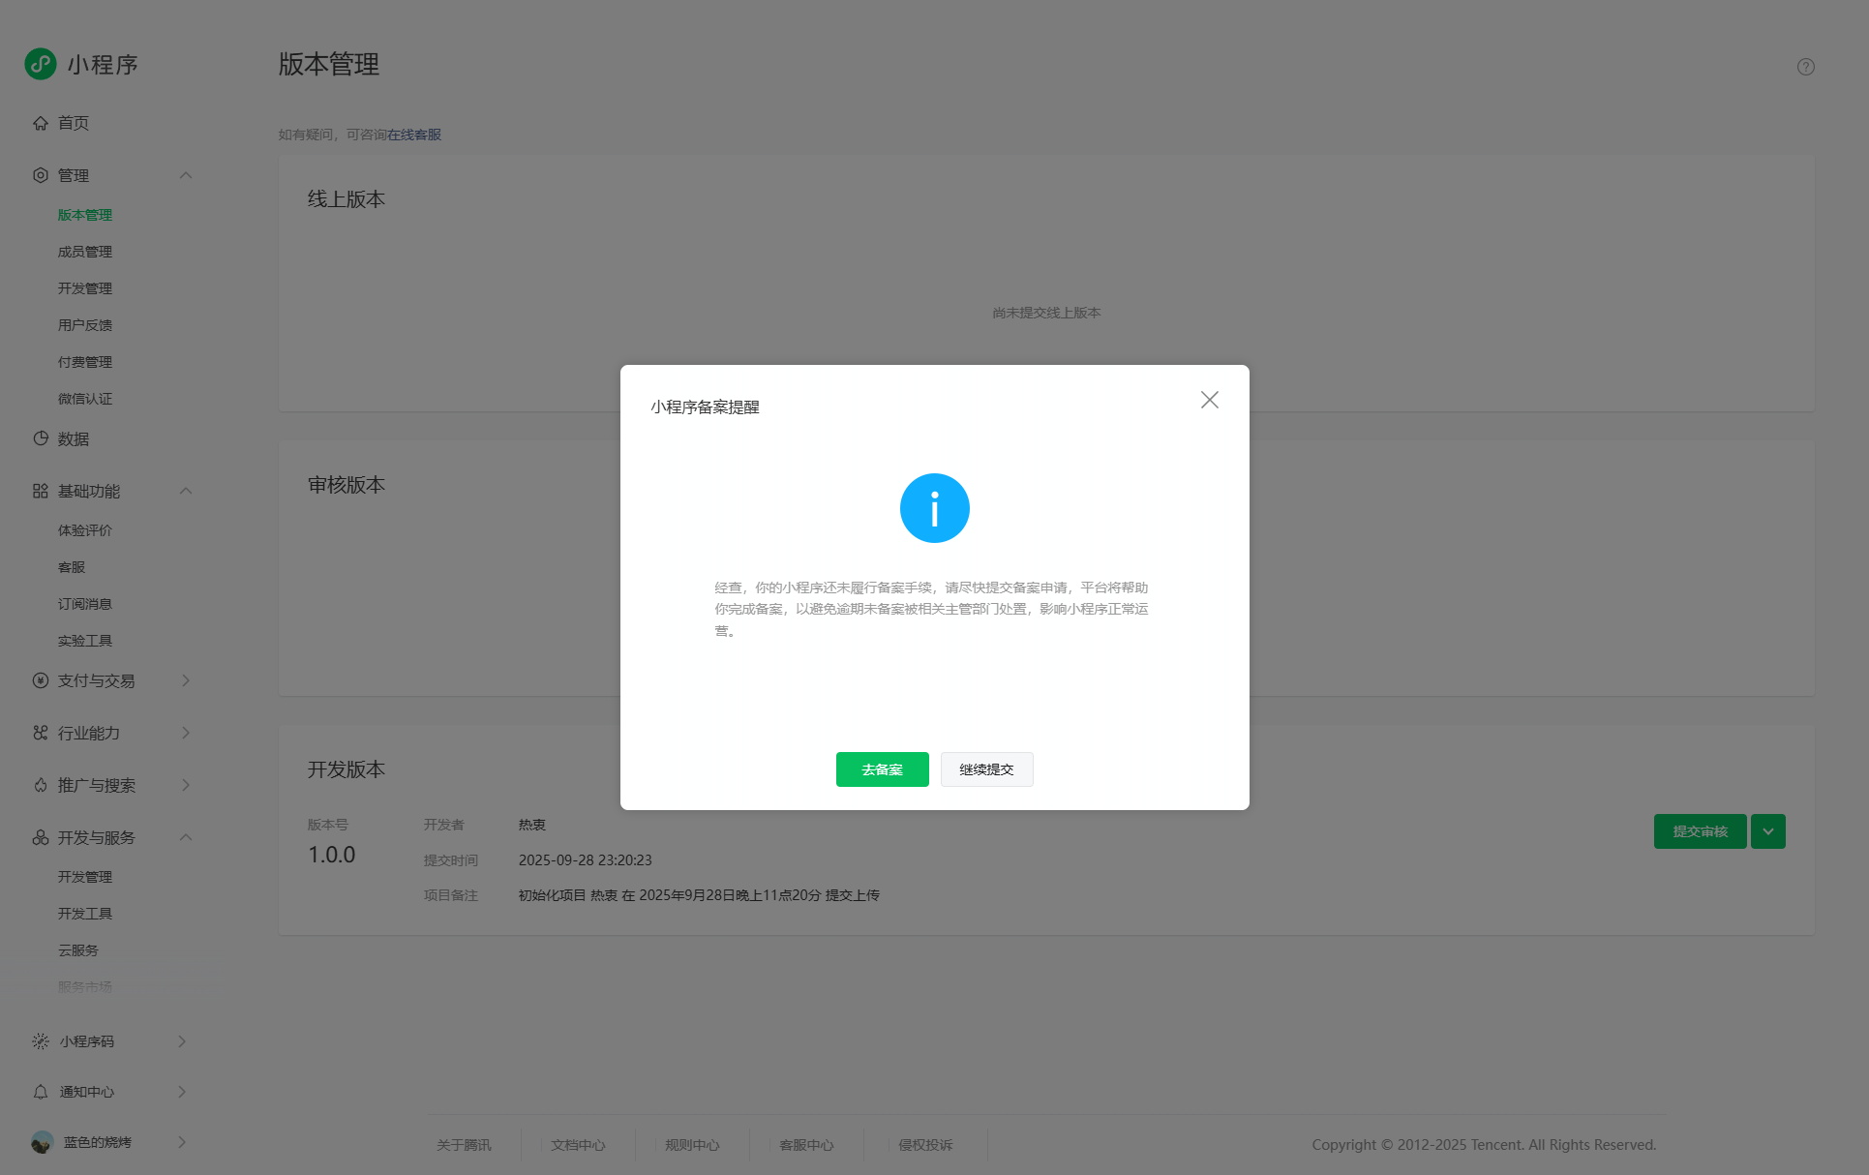Click the 蓝色的烧烤 avatar image
The image size is (1869, 1175).
click(x=42, y=1142)
